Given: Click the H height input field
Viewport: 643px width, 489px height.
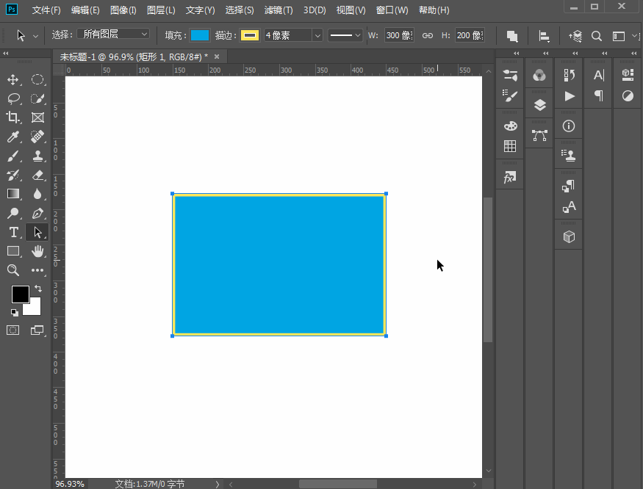Looking at the screenshot, I should point(470,36).
